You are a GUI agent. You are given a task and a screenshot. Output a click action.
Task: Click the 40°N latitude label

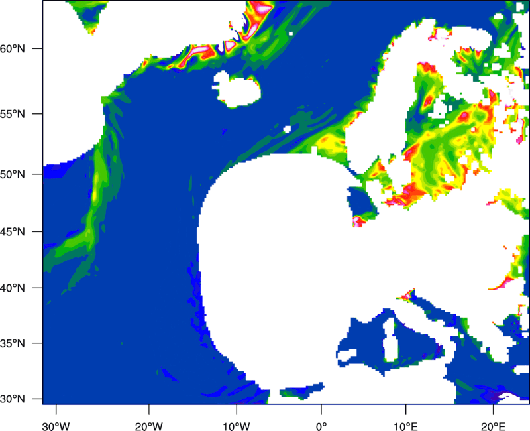[13, 288]
